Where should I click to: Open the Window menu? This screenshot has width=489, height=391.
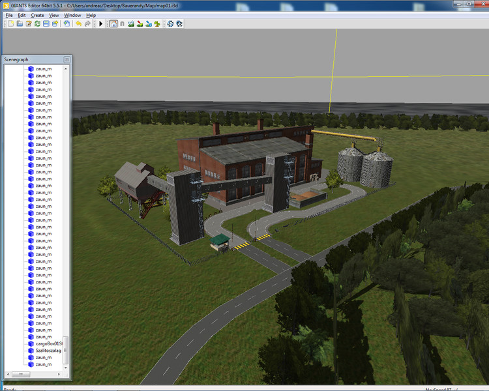[x=72, y=15]
